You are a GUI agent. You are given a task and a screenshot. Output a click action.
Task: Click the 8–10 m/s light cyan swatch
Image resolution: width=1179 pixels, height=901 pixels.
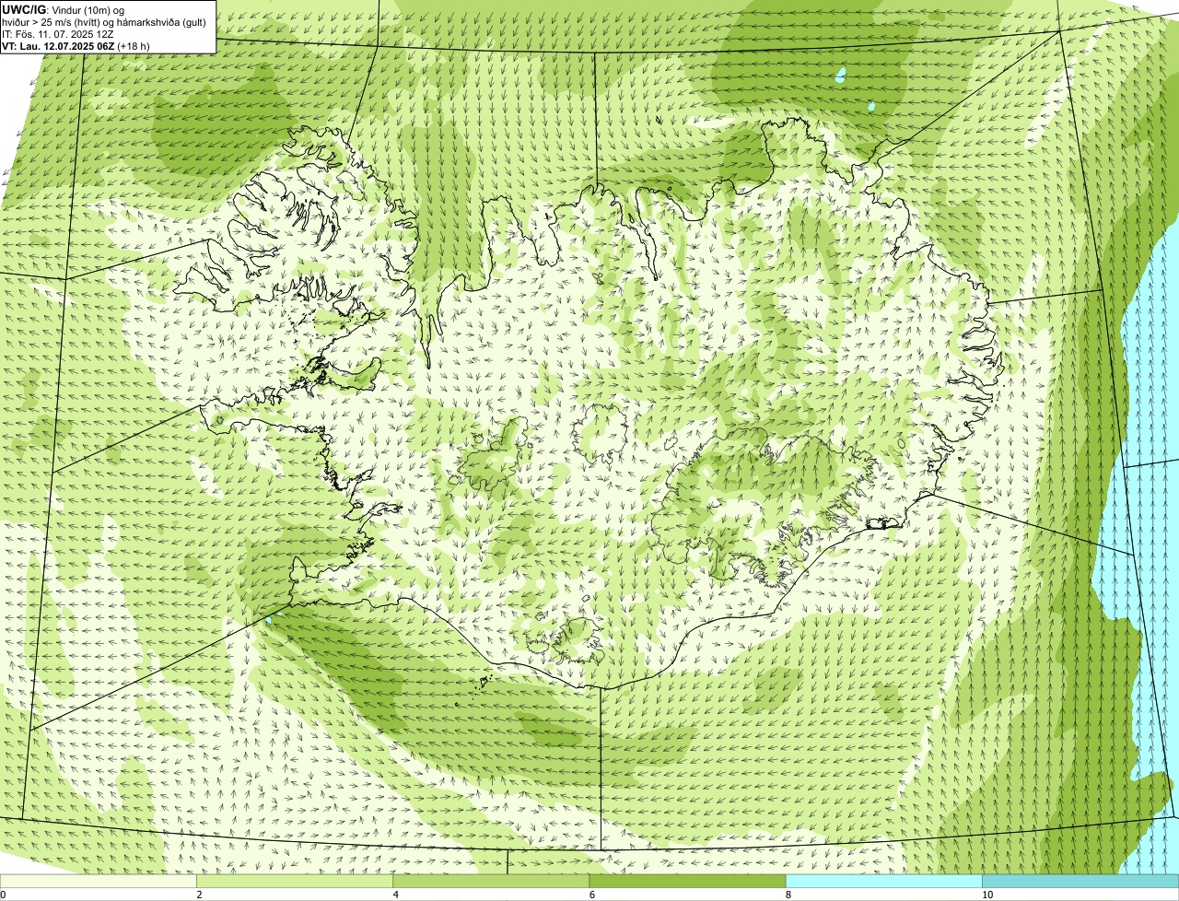click(x=884, y=881)
